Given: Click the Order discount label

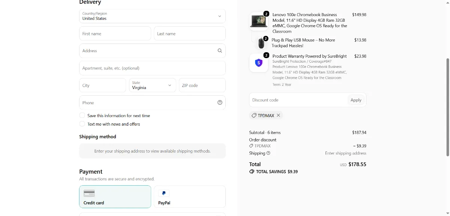Looking at the screenshot, I should coord(263,140).
